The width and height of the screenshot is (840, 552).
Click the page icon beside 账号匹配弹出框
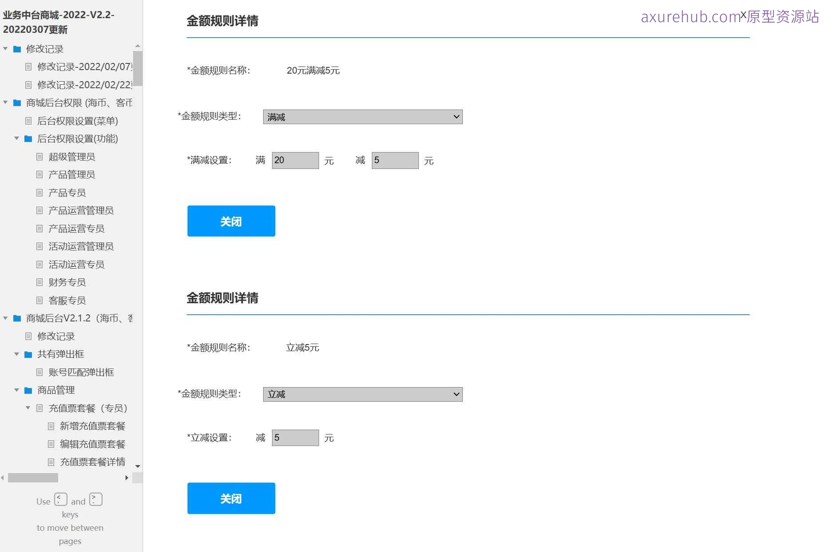tap(40, 372)
